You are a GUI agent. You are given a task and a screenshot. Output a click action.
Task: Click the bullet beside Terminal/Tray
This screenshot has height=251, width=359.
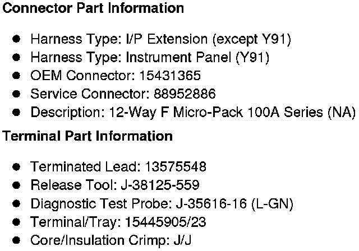(x=17, y=222)
